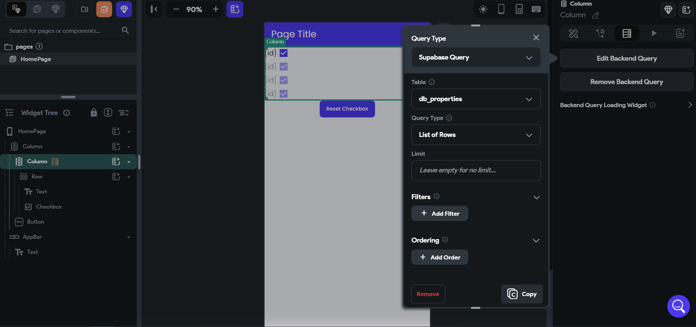696x327 pixels.
Task: Open the page selector icon tab
Action: point(37,9)
